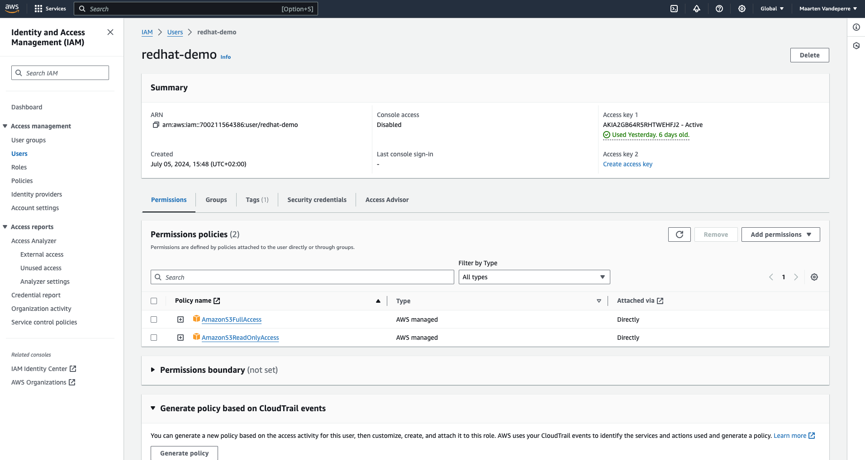Click the Create access key link

coord(627,164)
